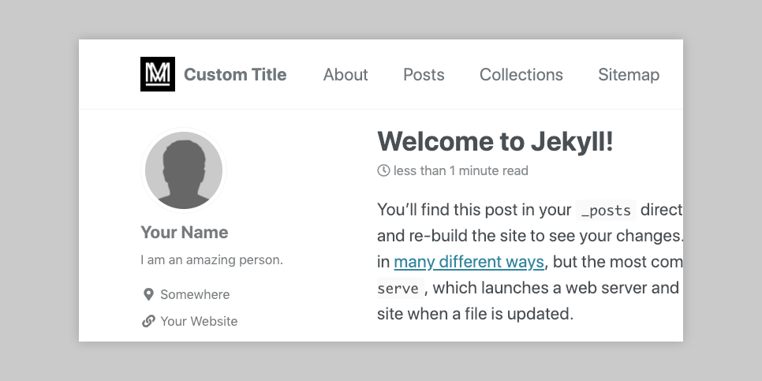Click the location pin icon

[148, 294]
